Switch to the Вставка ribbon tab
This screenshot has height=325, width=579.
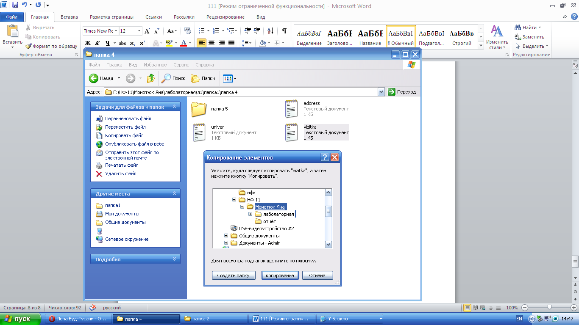click(69, 17)
